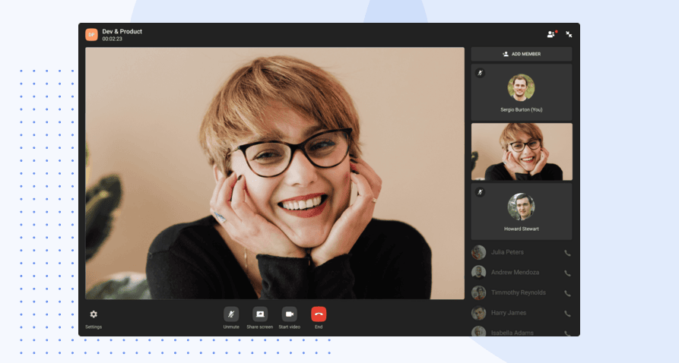Image resolution: width=679 pixels, height=363 pixels.
Task: Click the DP group avatar
Action: 91,35
